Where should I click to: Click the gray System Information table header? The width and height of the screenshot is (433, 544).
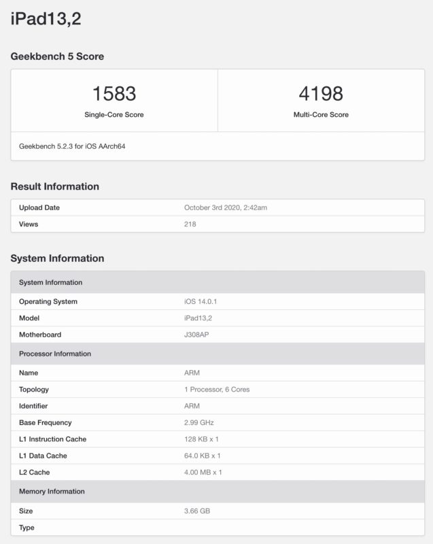click(x=218, y=282)
